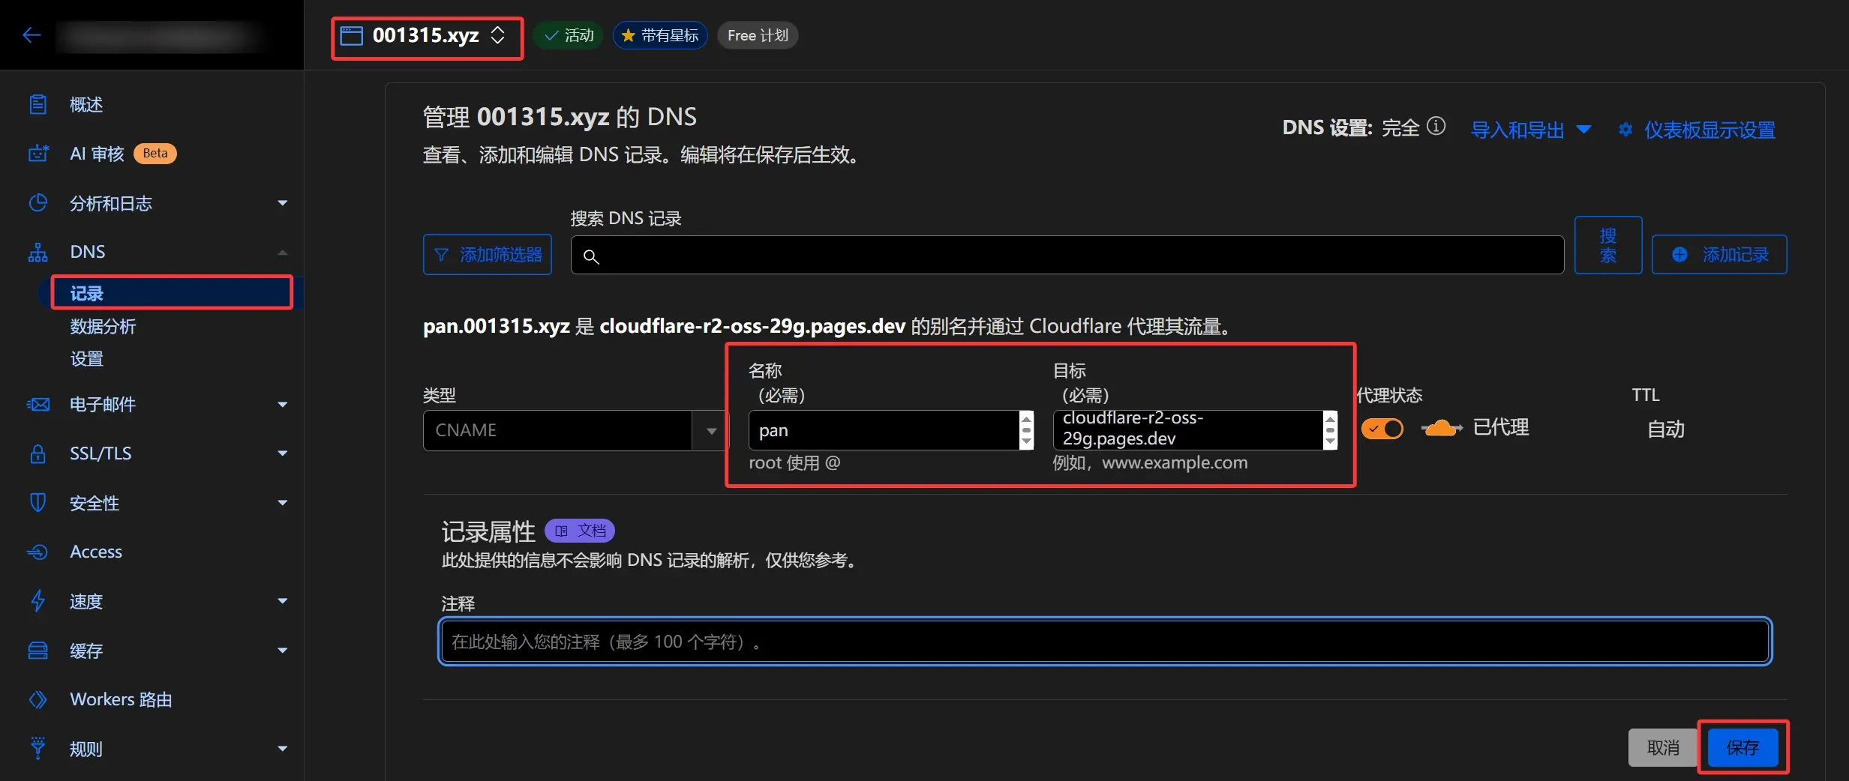Click the 保存 save button
Screen dimensions: 1849x781
pos(1742,747)
